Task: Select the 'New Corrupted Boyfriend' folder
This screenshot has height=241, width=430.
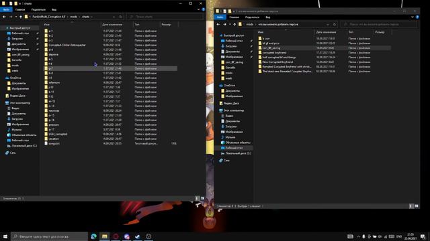Action: 277,62
